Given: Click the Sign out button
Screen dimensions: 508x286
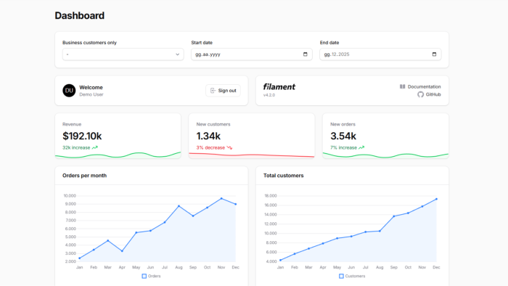Looking at the screenshot, I should pyautogui.click(x=223, y=91).
